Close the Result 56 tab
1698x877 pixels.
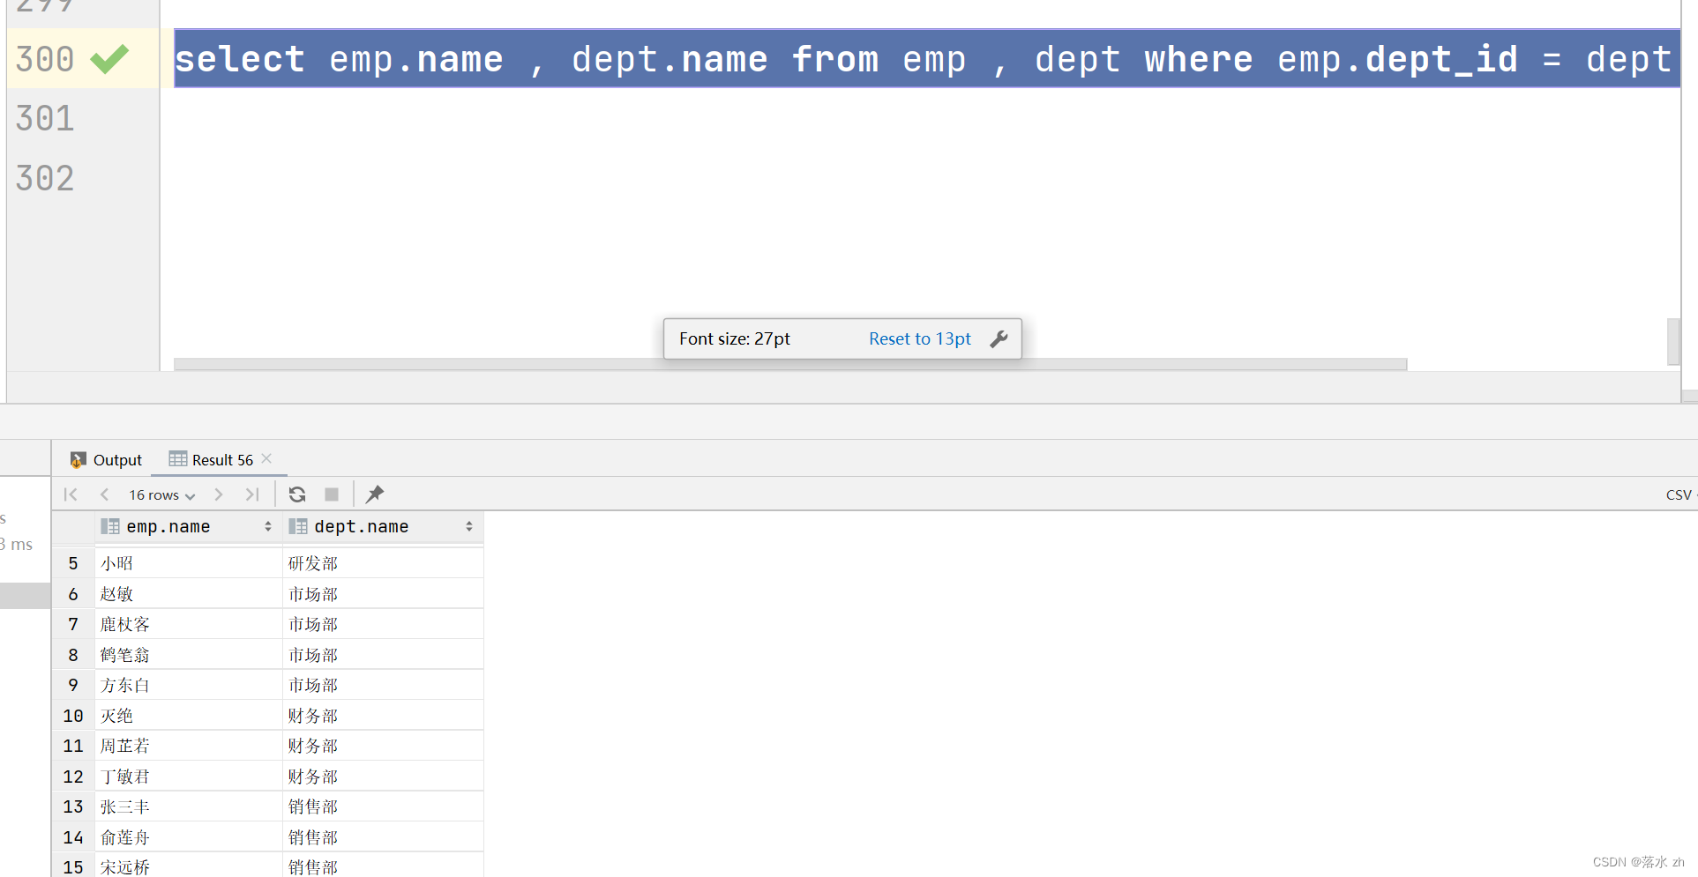click(x=266, y=458)
